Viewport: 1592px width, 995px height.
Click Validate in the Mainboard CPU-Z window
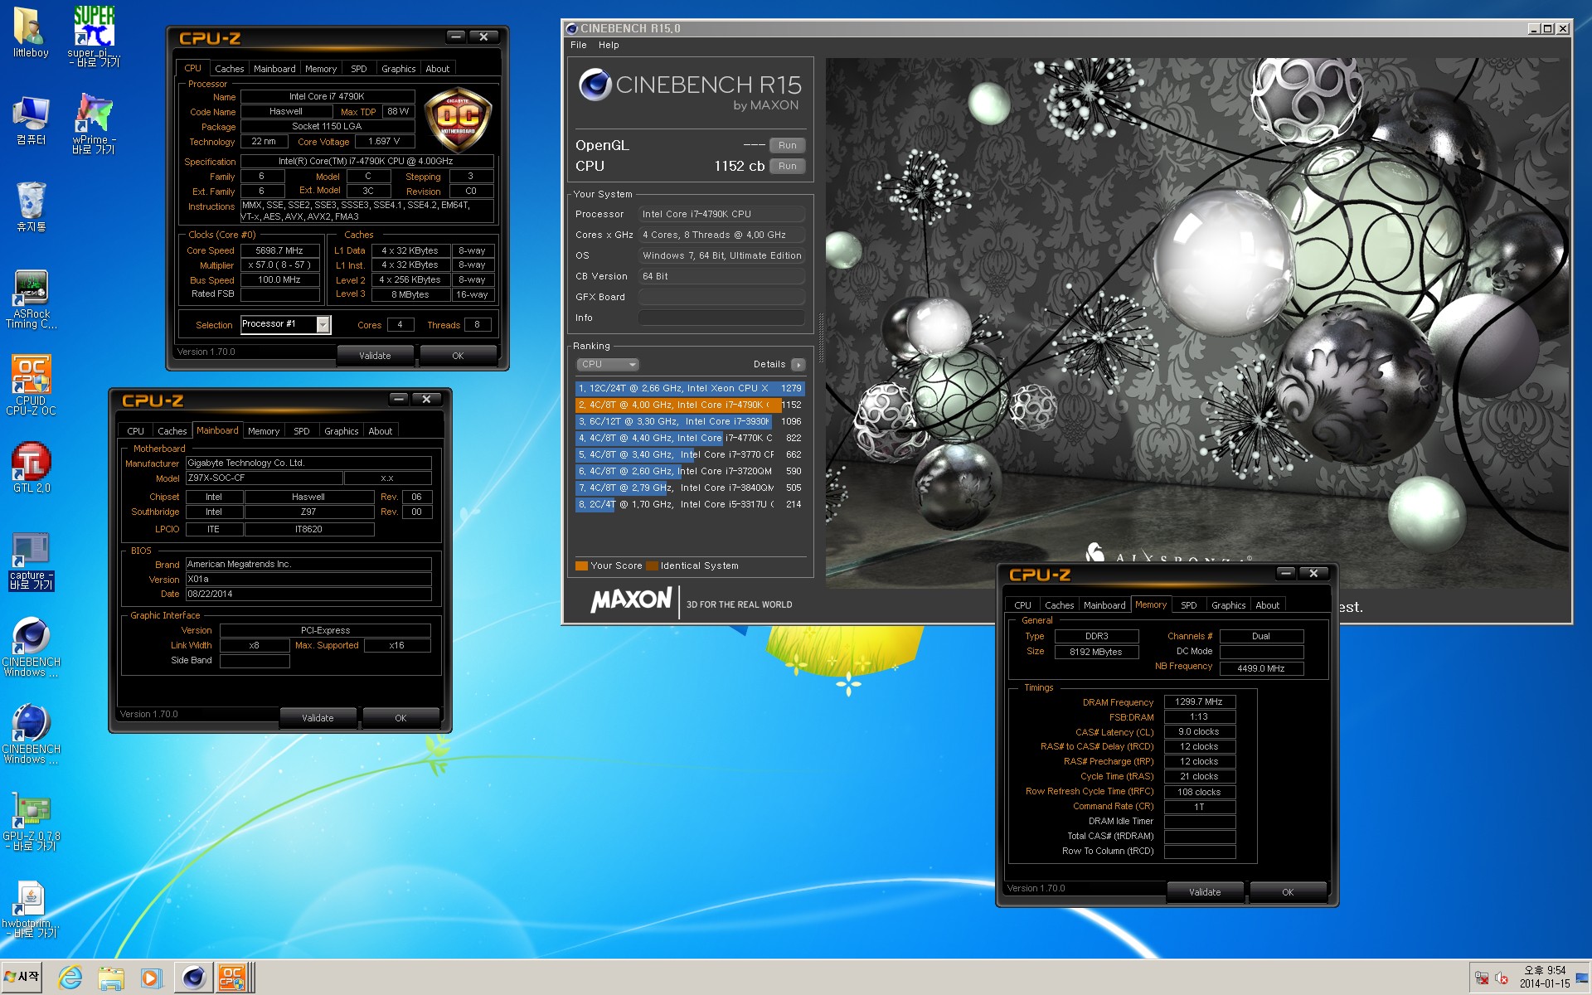point(318,718)
